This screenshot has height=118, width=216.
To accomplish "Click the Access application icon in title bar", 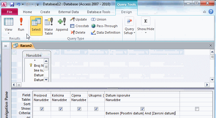I will click(4, 4).
